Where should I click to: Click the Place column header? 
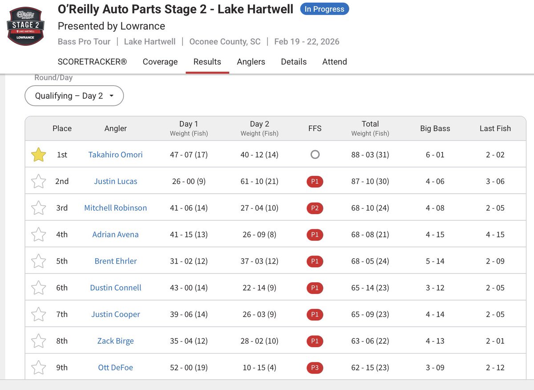62,128
